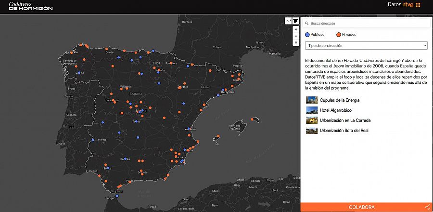Switch to the Canary Islands map view
Viewport: 433px width, 212px height.
pyautogui.click(x=288, y=21)
